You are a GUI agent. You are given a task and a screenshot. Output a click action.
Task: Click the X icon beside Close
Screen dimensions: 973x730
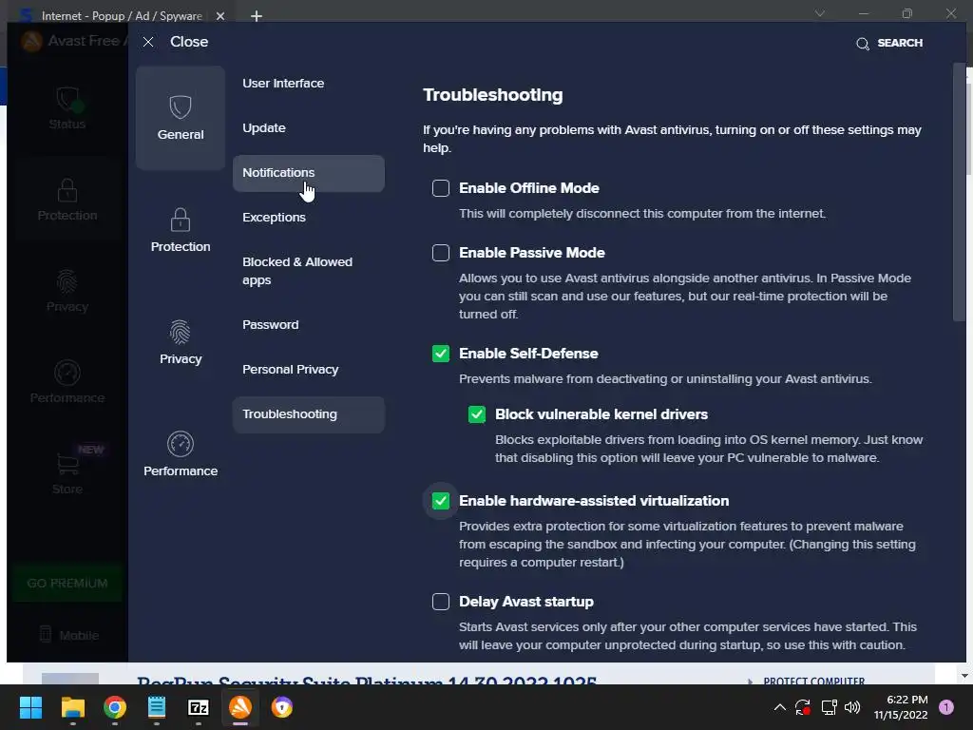(147, 42)
